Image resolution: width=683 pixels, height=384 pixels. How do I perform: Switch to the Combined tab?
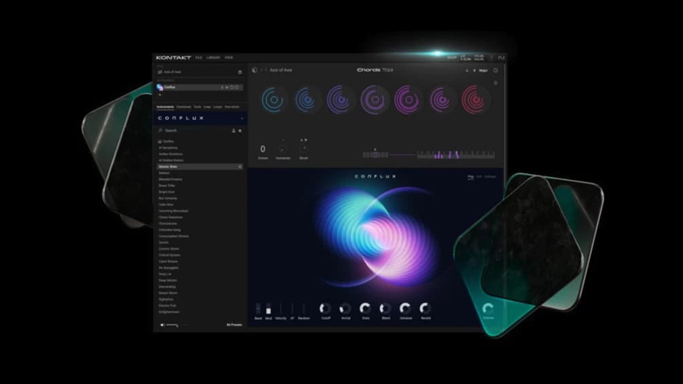[183, 107]
